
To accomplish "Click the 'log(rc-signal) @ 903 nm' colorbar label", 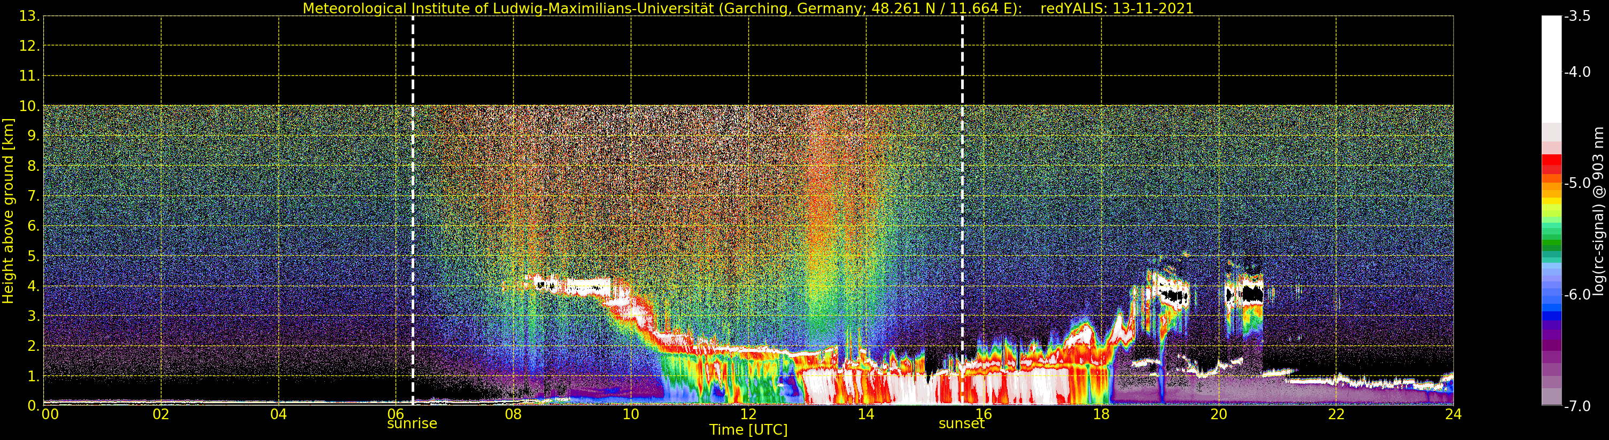I will click(1598, 211).
